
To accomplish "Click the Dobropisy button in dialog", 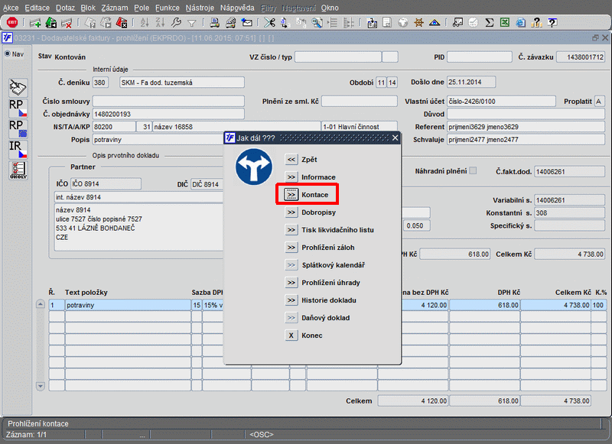I will pyautogui.click(x=291, y=212).
